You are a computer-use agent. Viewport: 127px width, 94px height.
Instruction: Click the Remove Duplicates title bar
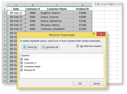coord(62,35)
